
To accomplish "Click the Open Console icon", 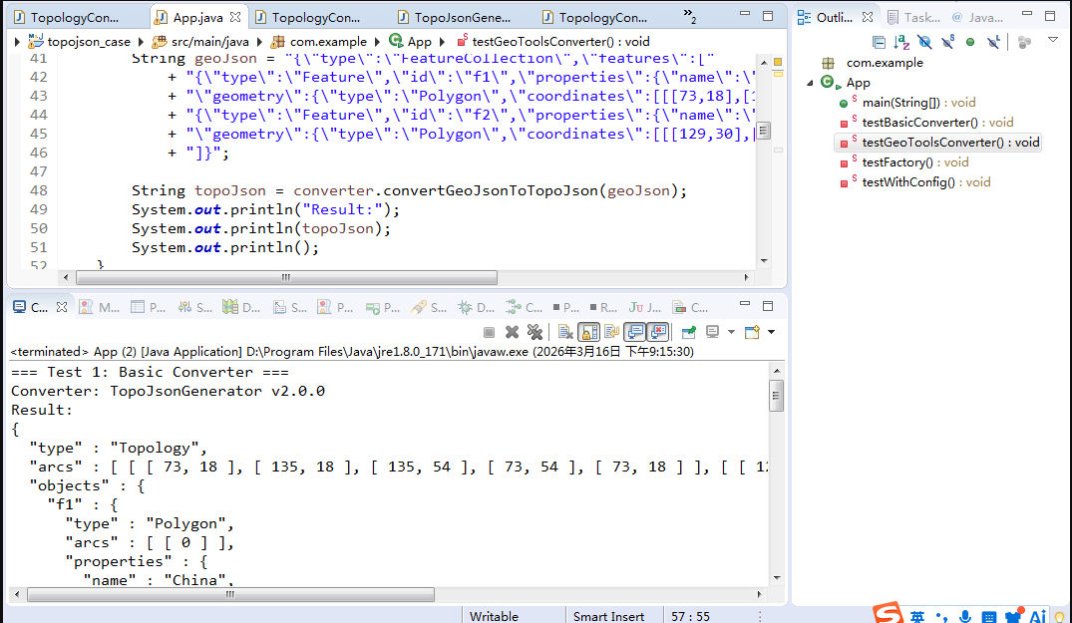I will click(x=752, y=332).
